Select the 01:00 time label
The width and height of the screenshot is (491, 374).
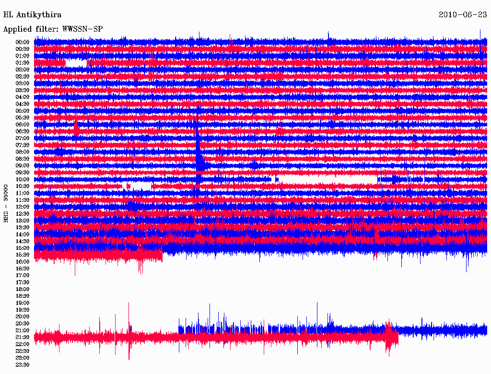[23, 56]
